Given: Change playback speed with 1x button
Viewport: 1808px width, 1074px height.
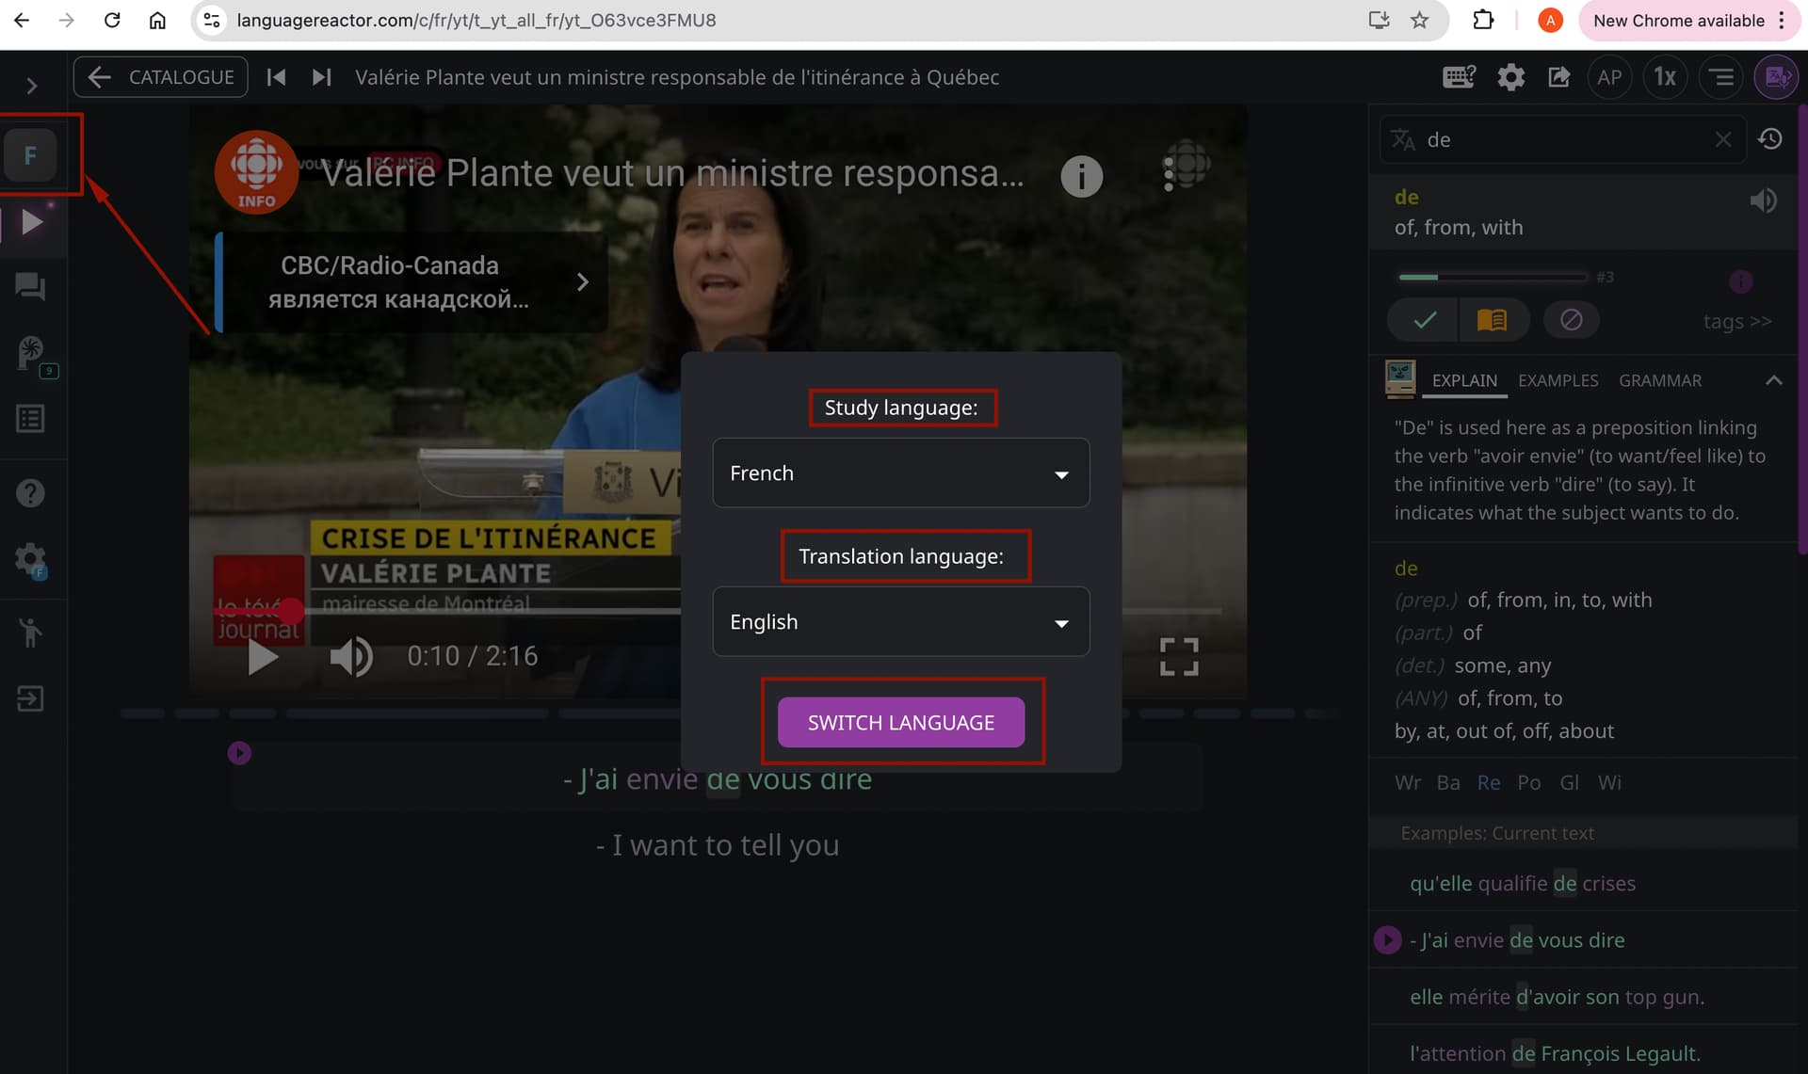Looking at the screenshot, I should point(1665,77).
